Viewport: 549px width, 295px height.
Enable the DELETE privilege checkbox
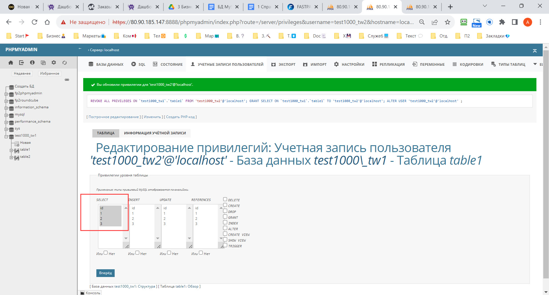[x=225, y=199]
